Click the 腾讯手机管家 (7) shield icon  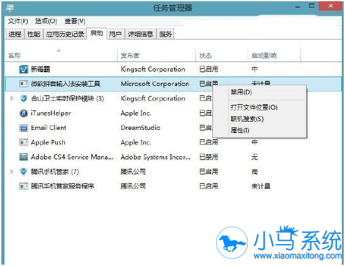pyautogui.click(x=23, y=171)
